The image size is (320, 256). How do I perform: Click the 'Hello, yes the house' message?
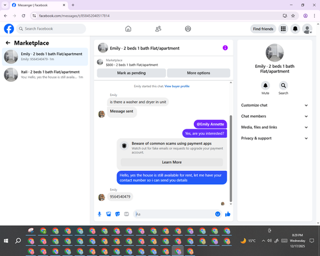coord(172,178)
